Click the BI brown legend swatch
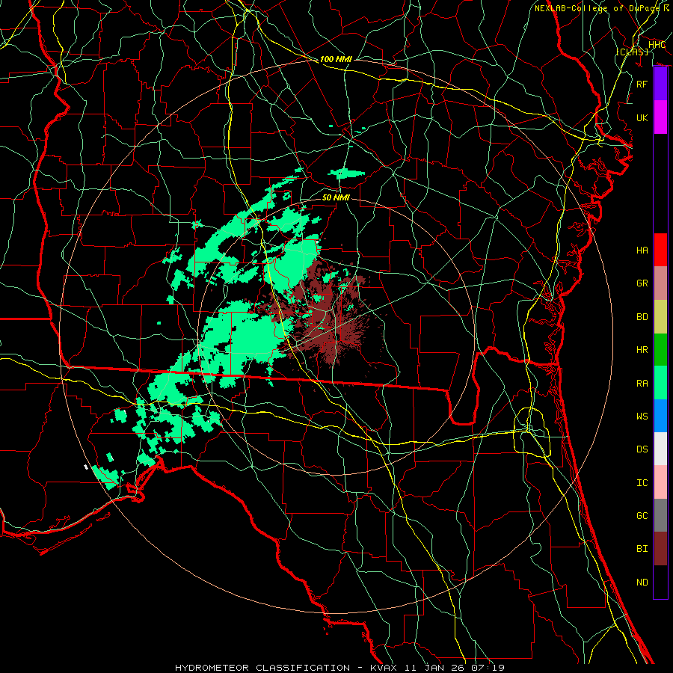This screenshot has width=673, height=673. (x=660, y=549)
